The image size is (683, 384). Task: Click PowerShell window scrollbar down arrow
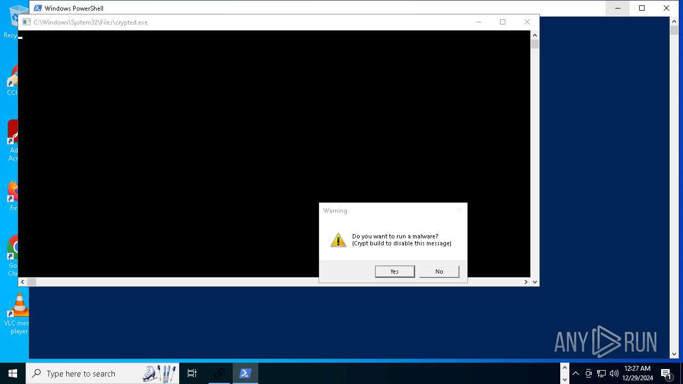click(x=674, y=354)
